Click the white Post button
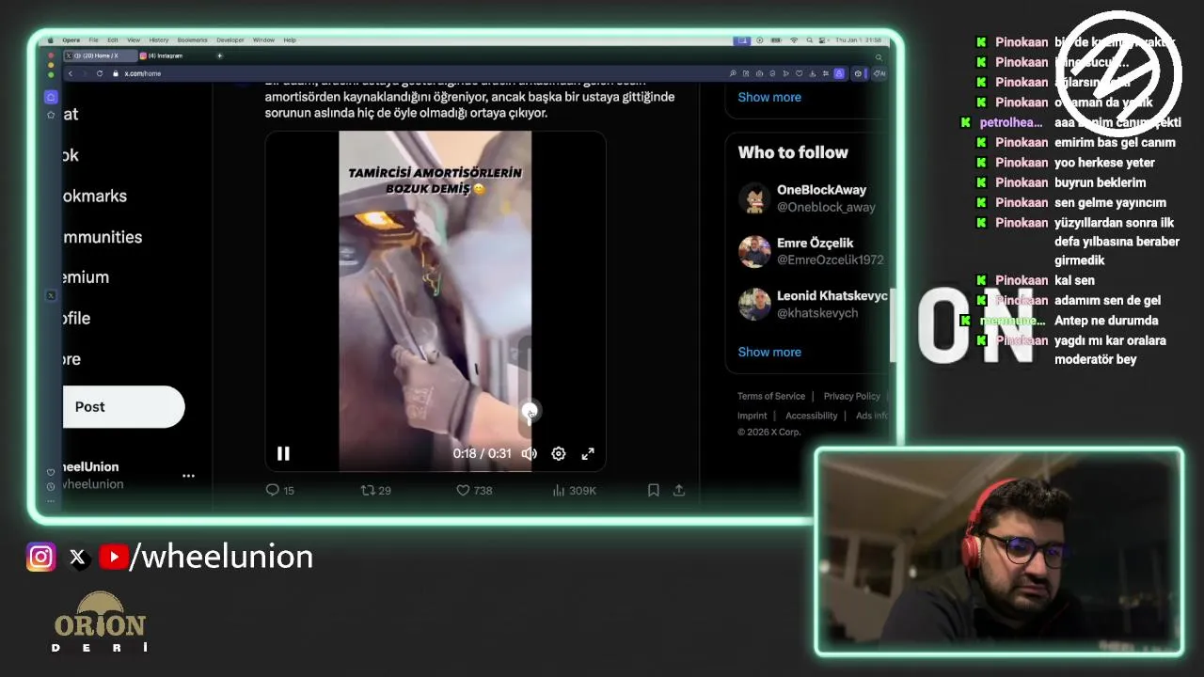The height and width of the screenshot is (677, 1204). coord(123,406)
